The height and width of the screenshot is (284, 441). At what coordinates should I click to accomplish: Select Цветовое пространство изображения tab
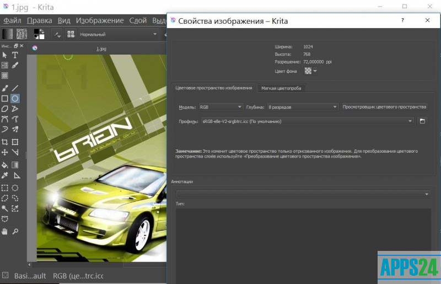click(x=214, y=88)
